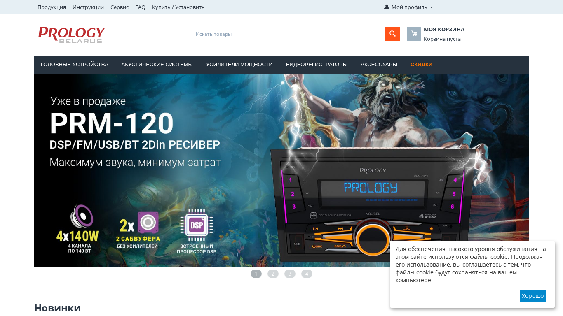This screenshot has height=316, width=563.
Task: Focus the Искать товары search field
Action: 289,34
